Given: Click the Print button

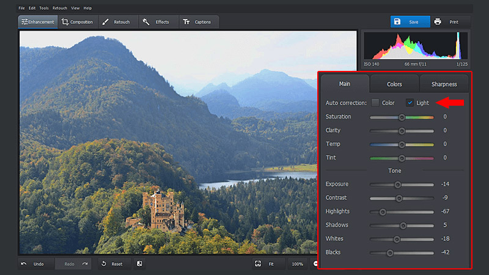Looking at the screenshot, I should coord(450,22).
